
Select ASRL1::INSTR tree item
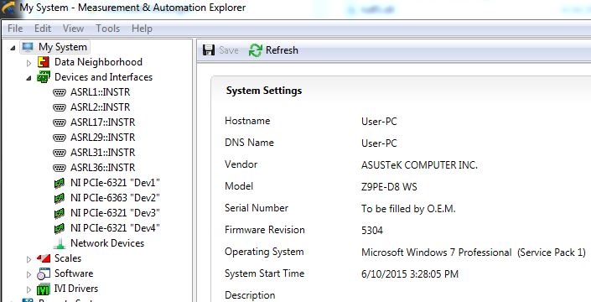100,92
